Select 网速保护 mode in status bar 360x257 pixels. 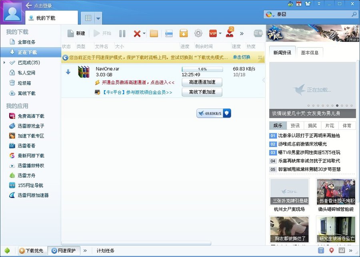pos(64,251)
